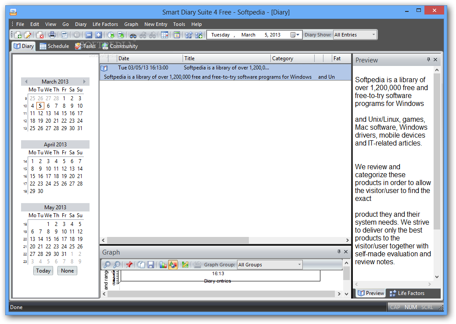
Task: Sort entries by the Date column header
Action: 150,58
